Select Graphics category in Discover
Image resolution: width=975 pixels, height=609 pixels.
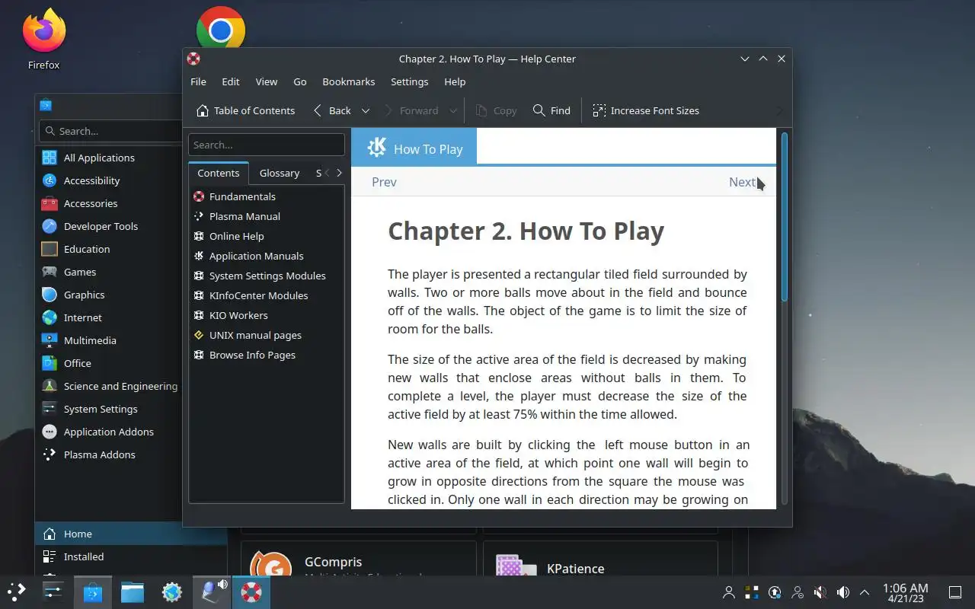(84, 295)
